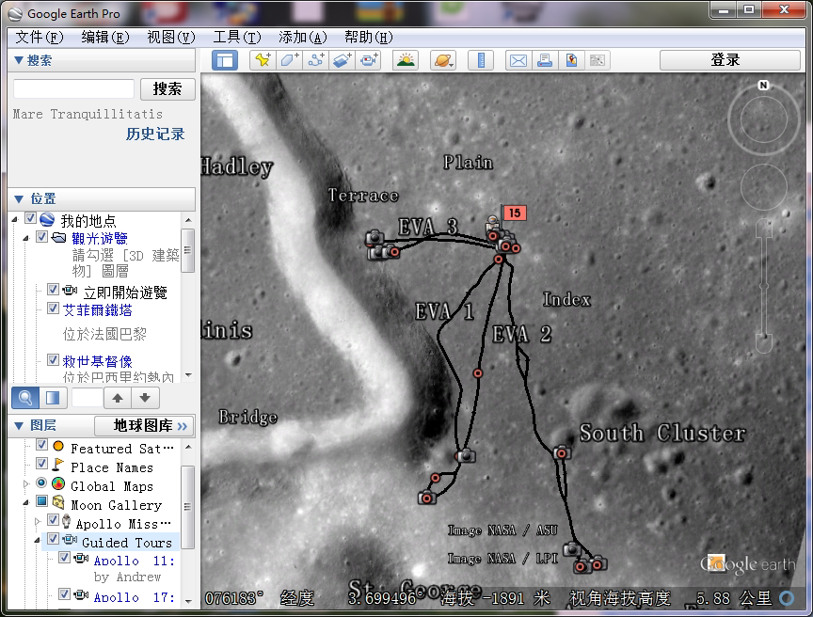Click the camera icon near South Cluster
This screenshot has height=617, width=813.
pos(561,452)
